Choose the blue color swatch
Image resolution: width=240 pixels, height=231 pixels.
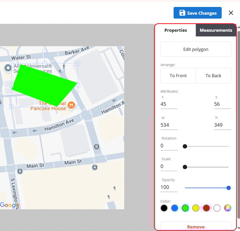pos(174,208)
